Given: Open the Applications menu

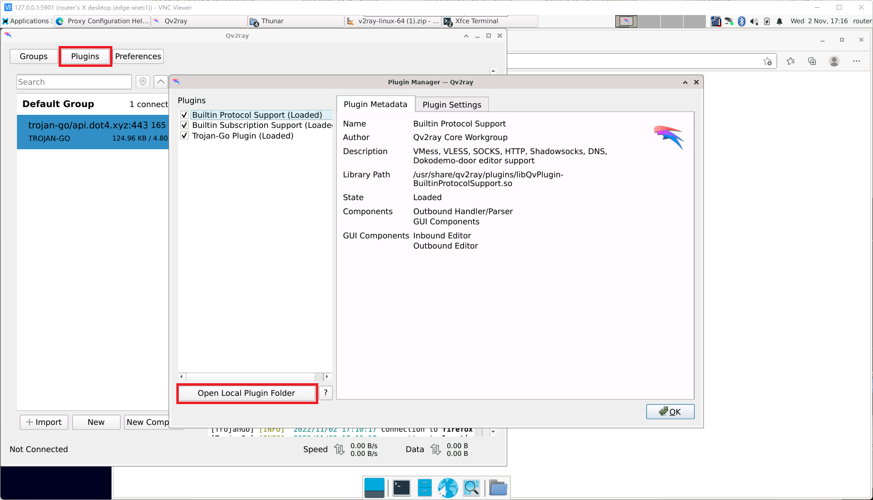Looking at the screenshot, I should coord(27,21).
